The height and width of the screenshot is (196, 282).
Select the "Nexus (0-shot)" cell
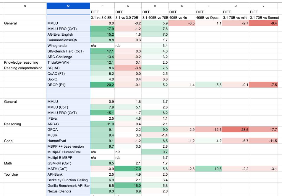tap(68, 191)
